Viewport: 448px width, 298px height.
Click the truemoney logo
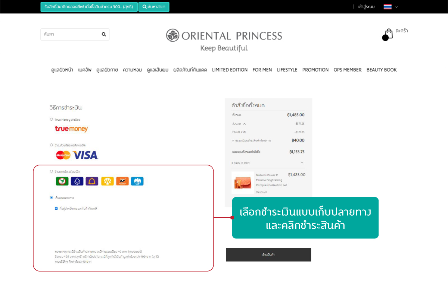71,129
